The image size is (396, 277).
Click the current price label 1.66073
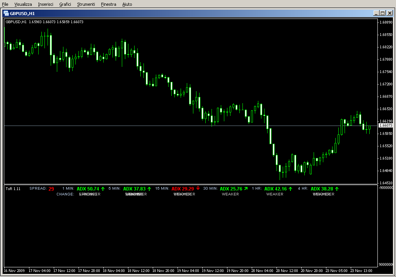(386, 126)
